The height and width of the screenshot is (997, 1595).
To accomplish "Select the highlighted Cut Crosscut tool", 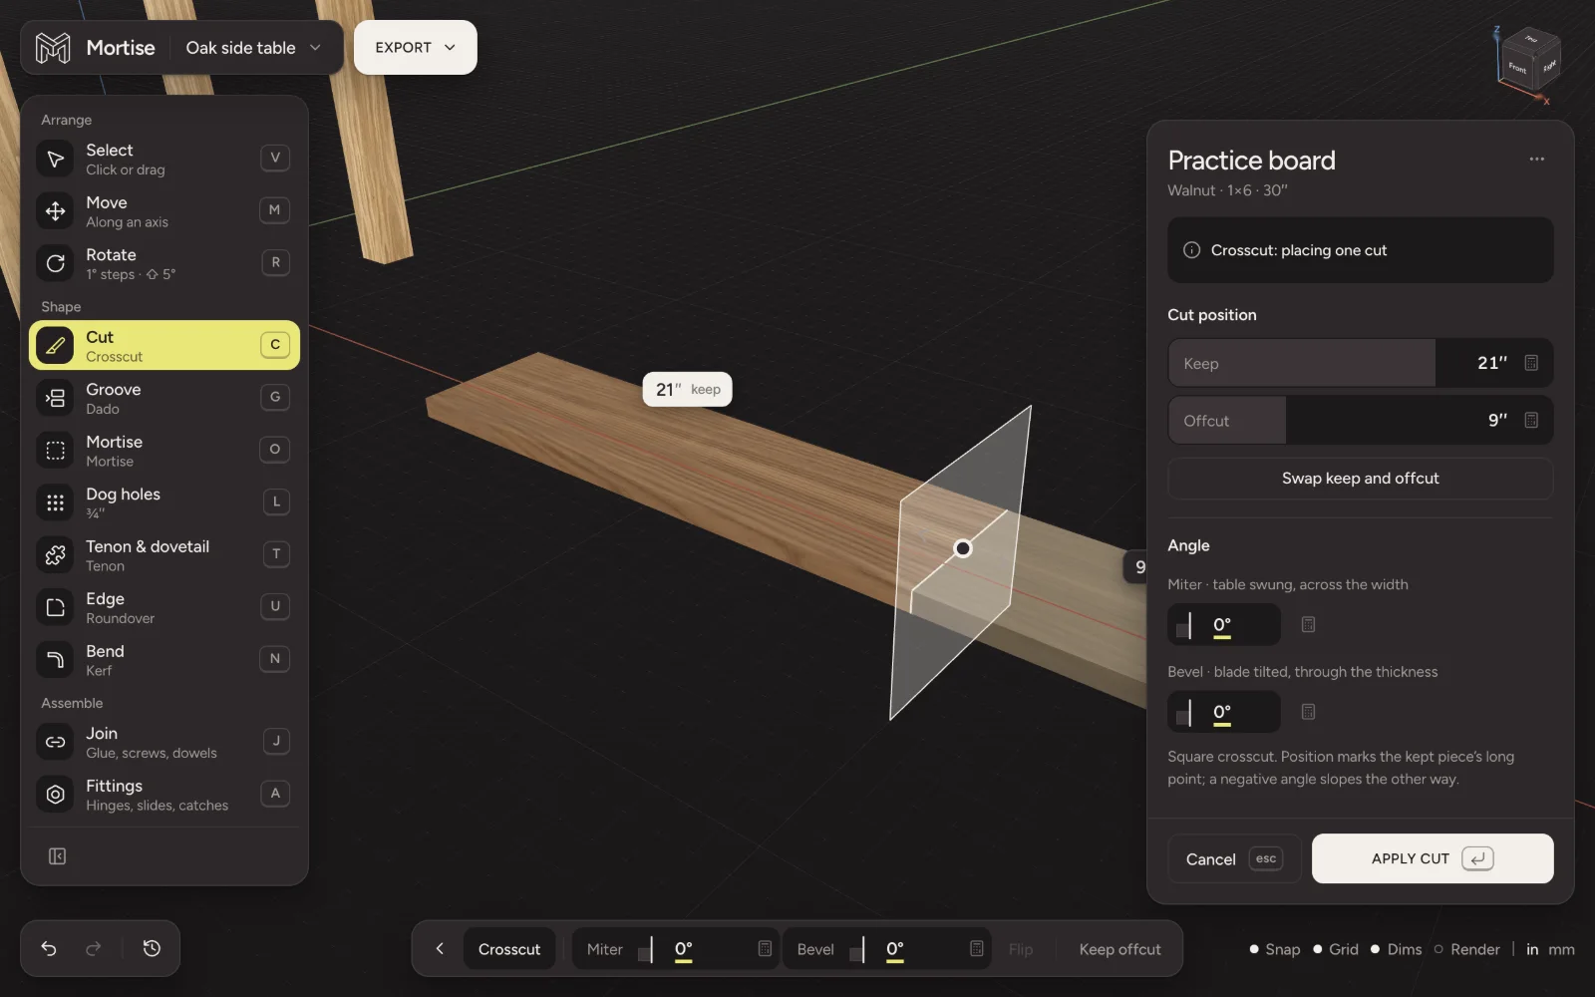I will coord(164,345).
